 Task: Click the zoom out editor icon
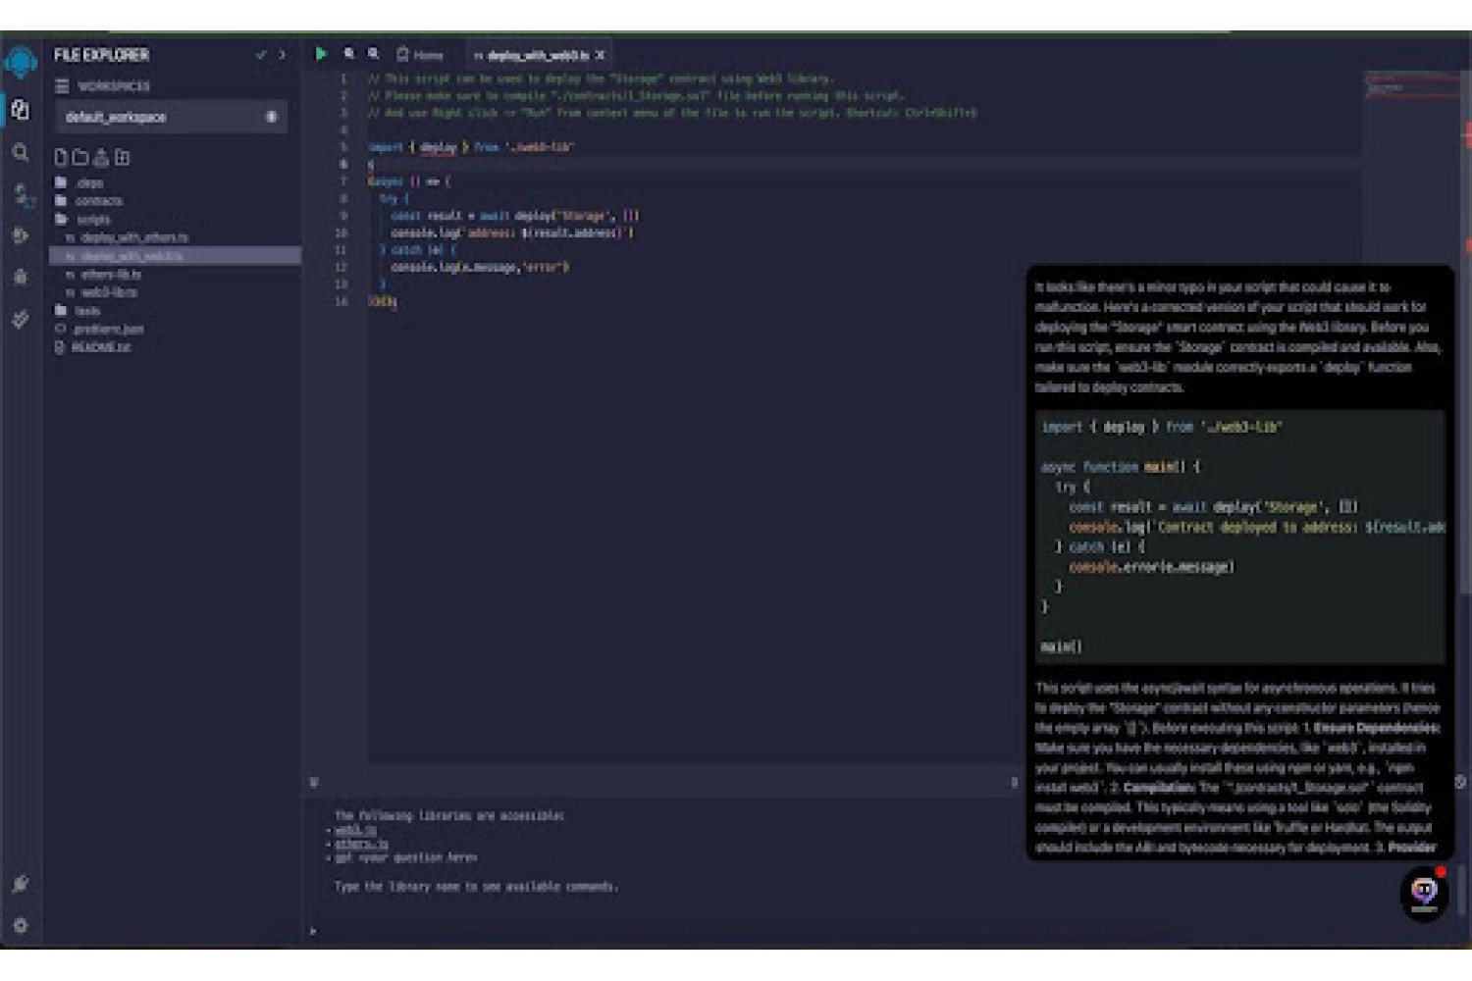point(348,54)
